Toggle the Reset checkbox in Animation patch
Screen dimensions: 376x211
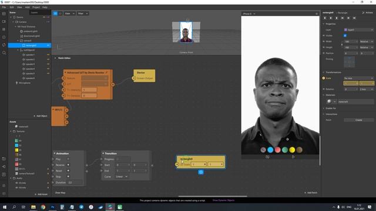click(68, 171)
